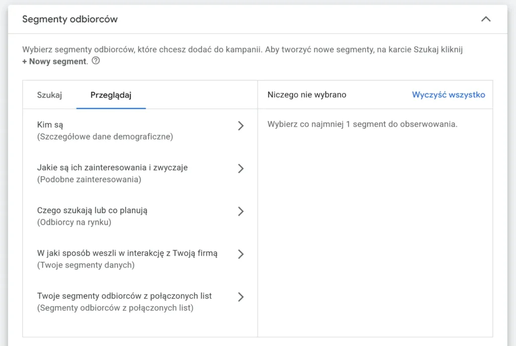Open arrow beside Jakie są ich zainteresowania
This screenshot has height=346, width=516.
point(240,168)
